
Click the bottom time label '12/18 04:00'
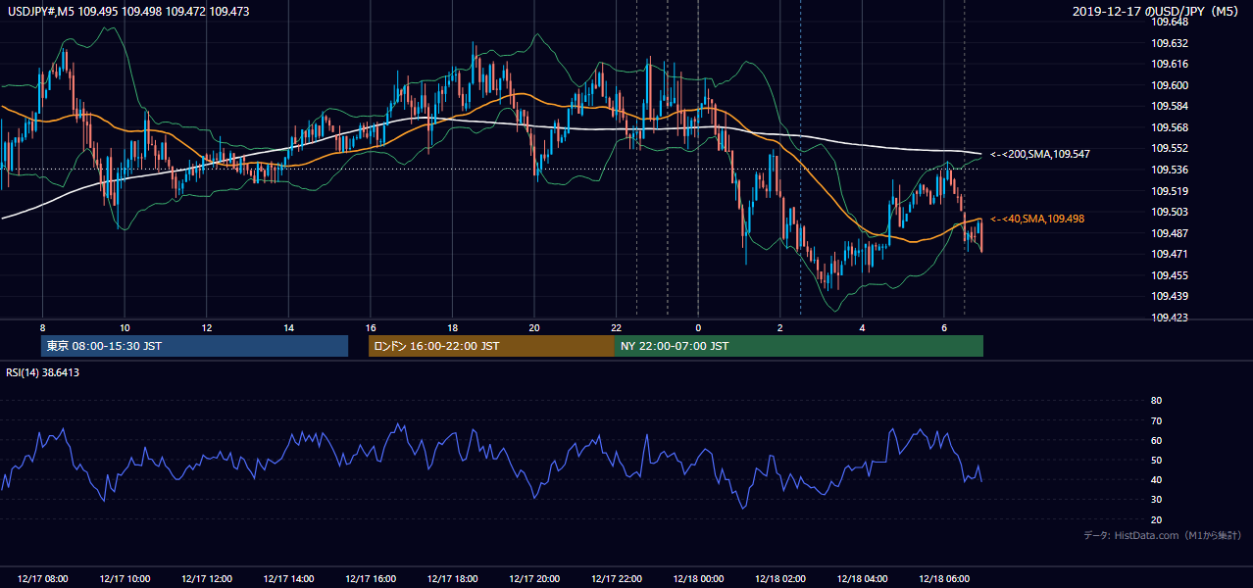(862, 578)
